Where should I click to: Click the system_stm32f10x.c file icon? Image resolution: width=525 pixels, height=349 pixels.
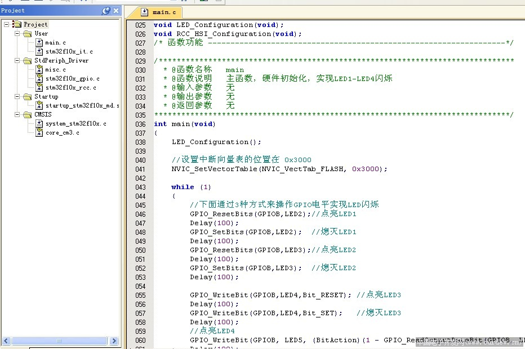coord(39,123)
